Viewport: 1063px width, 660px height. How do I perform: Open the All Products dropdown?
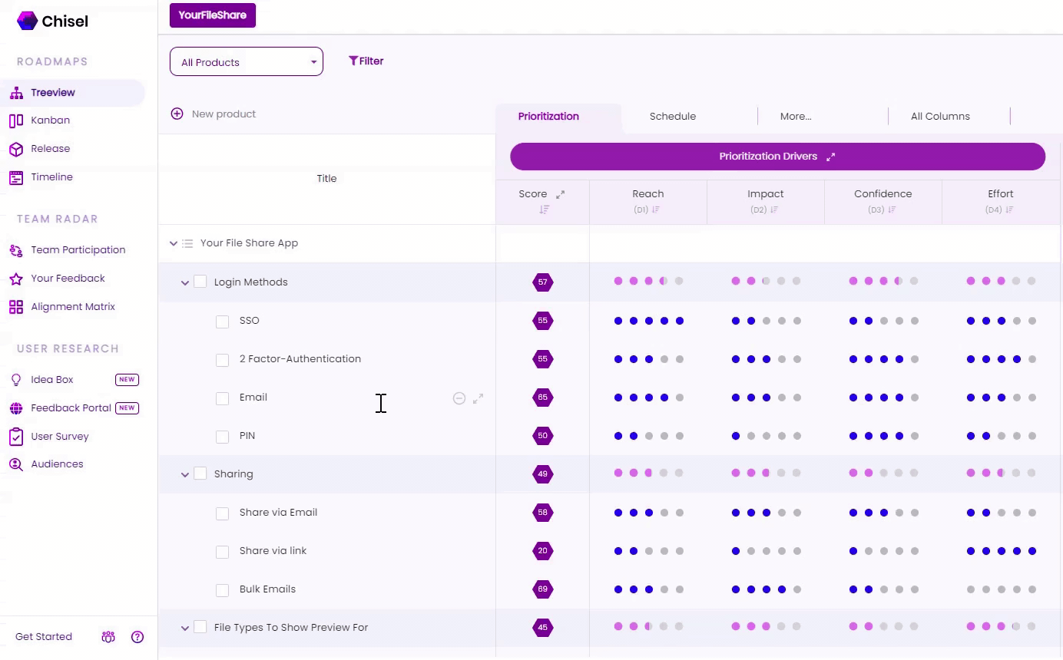click(x=247, y=62)
